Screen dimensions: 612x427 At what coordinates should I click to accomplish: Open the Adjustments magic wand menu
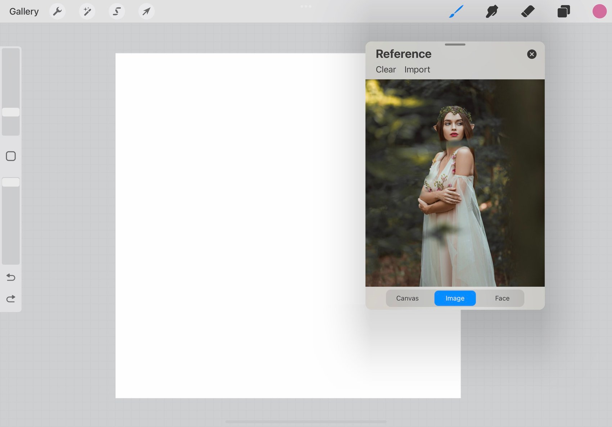click(x=87, y=12)
